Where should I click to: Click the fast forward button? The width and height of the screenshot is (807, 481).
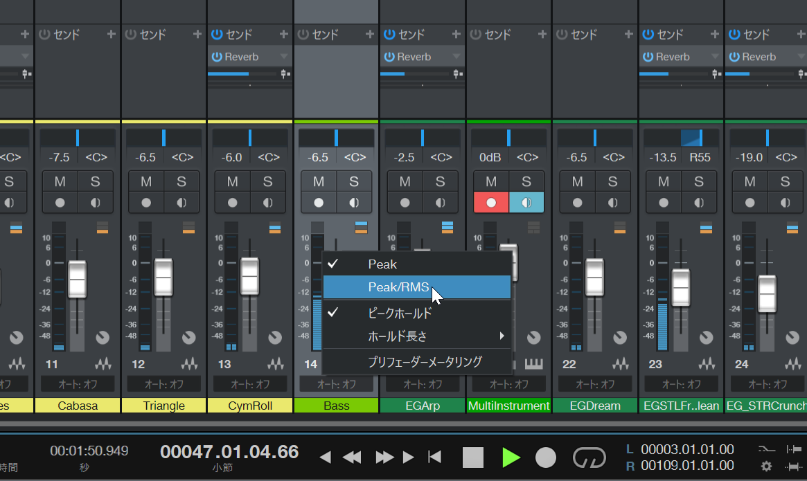coord(384,457)
